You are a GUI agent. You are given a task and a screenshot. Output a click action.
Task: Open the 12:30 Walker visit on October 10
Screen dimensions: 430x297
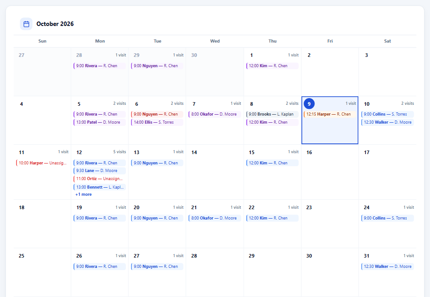[387, 122]
